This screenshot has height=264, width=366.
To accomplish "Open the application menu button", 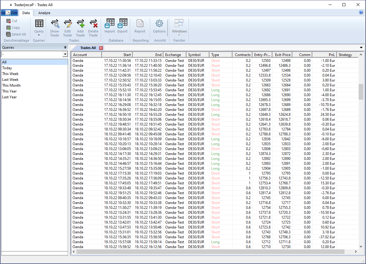I will point(9,13).
